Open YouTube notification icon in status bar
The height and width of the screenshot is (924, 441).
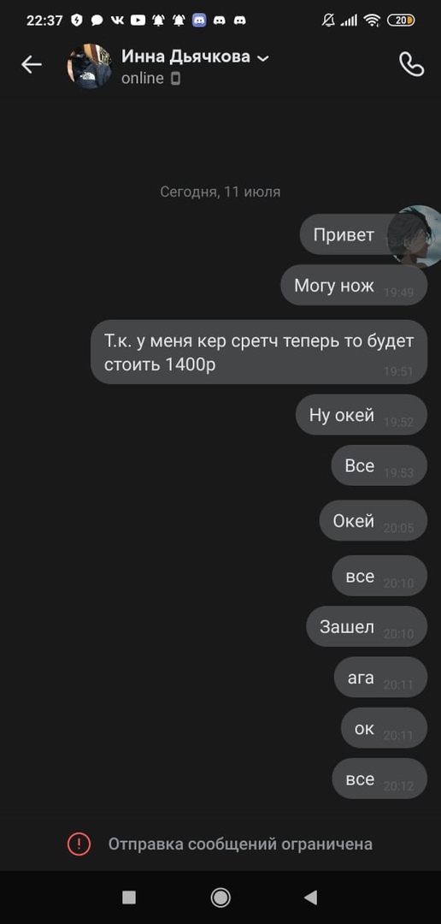click(138, 20)
